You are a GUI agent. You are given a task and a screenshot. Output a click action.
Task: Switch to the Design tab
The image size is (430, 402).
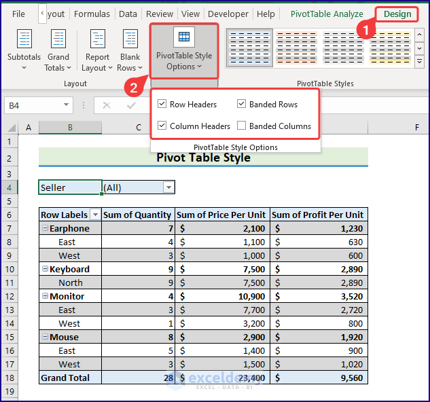(x=397, y=14)
